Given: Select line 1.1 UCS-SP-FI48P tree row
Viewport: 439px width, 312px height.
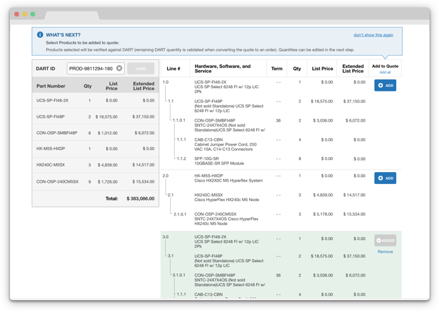Looking at the screenshot, I should [170, 101].
